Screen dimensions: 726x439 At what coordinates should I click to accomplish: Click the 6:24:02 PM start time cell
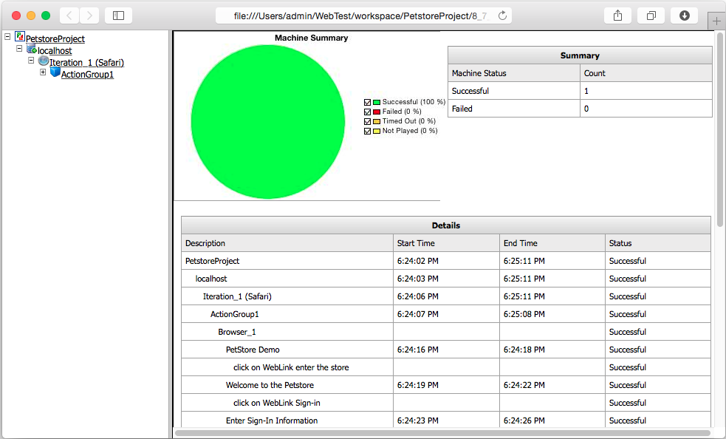446,261
